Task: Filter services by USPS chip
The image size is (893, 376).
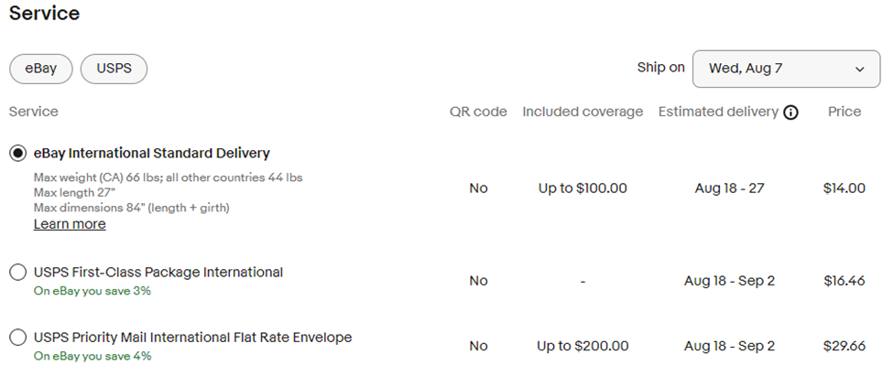Action: pos(114,69)
